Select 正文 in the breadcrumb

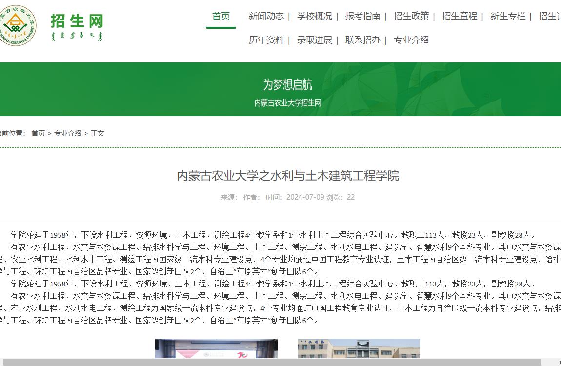[x=98, y=133]
